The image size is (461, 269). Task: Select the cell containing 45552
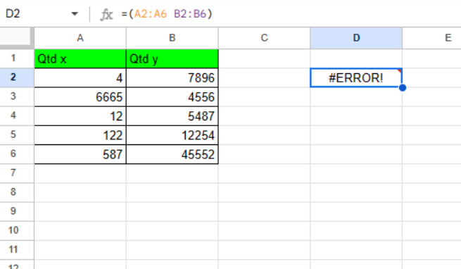[172, 154]
